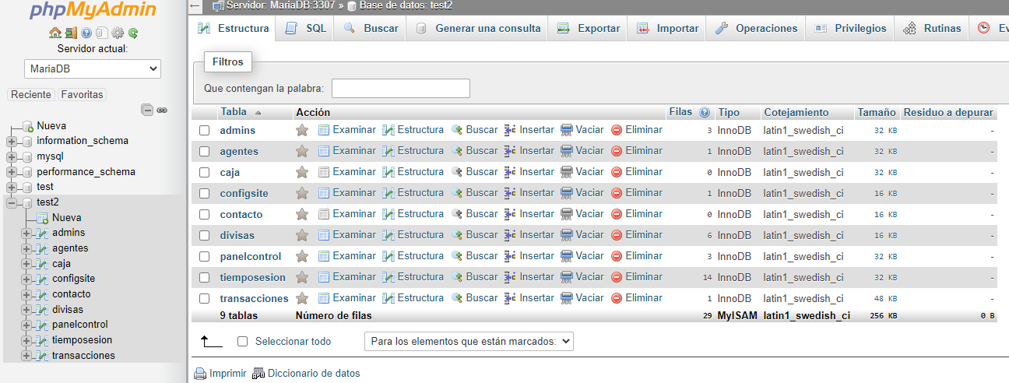Open the MariaDB documentation page icon
Viewport: 1009px width, 383px height.
tap(101, 33)
